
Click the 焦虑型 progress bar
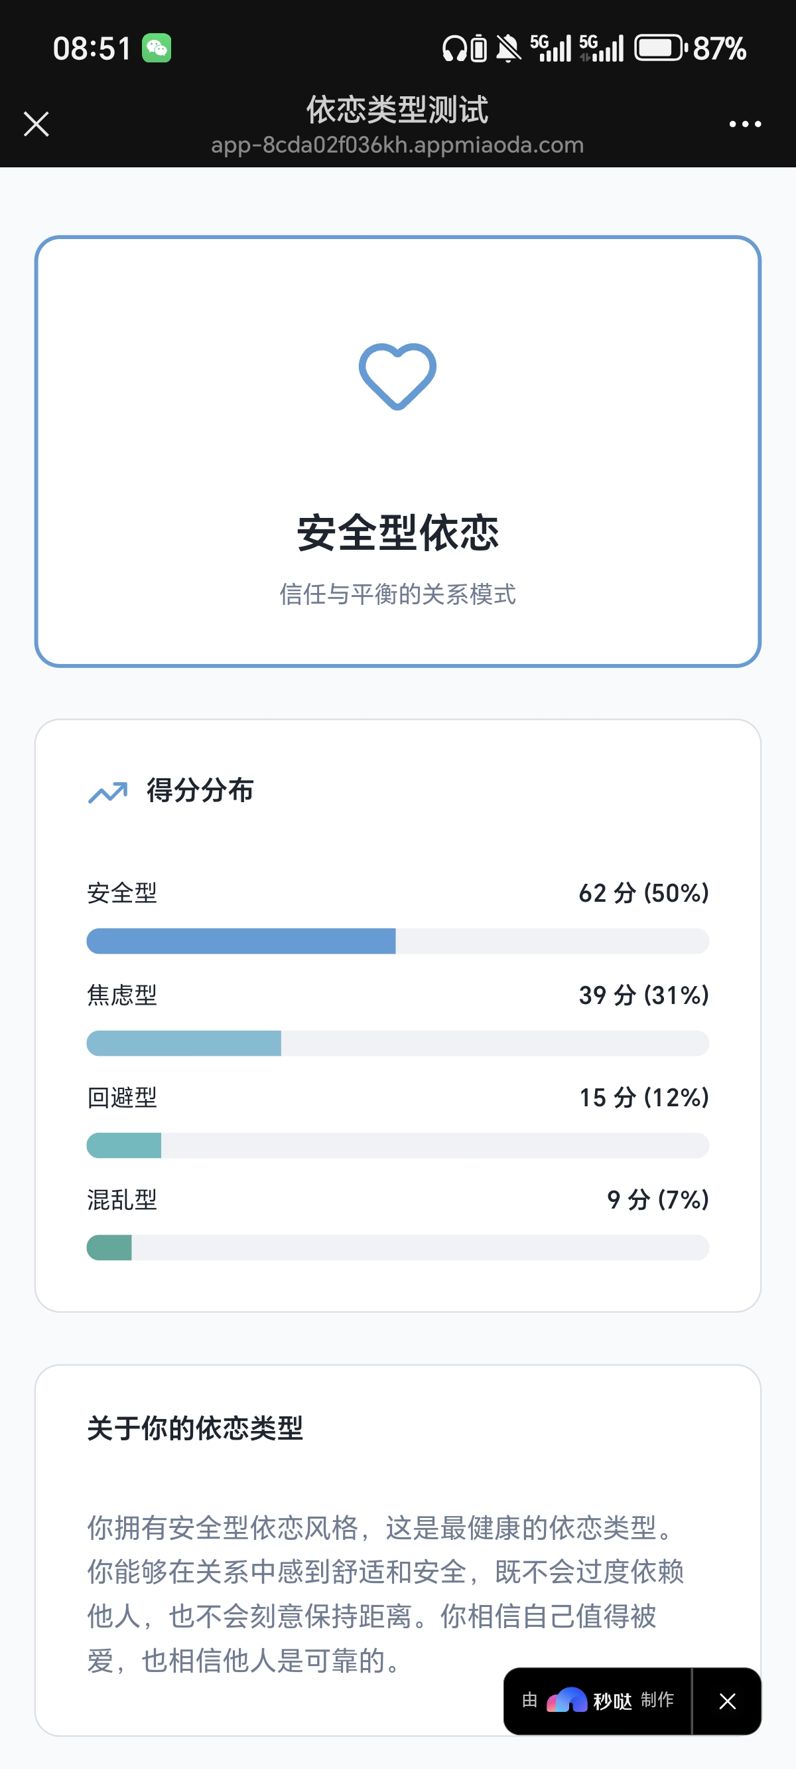pos(397,1043)
